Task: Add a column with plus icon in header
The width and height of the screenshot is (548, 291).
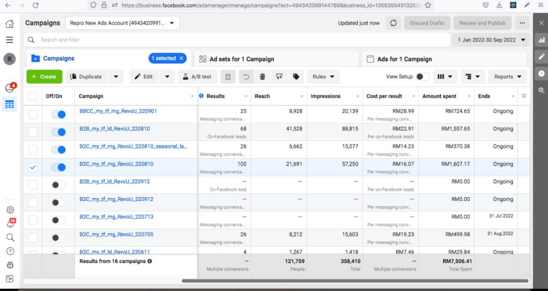Action: (523, 96)
